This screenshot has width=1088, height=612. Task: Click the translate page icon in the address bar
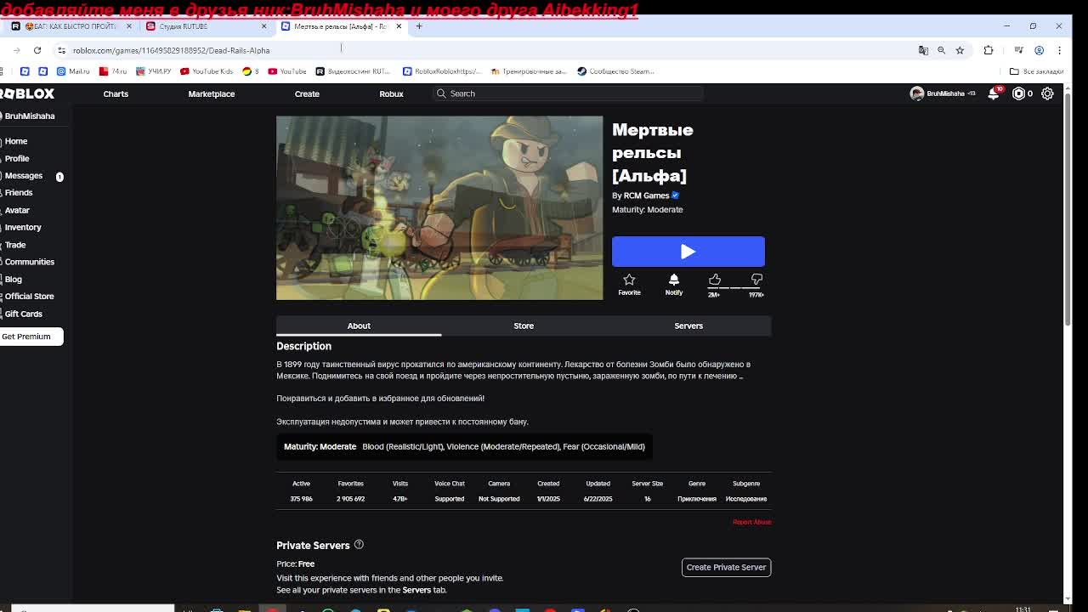tap(923, 50)
